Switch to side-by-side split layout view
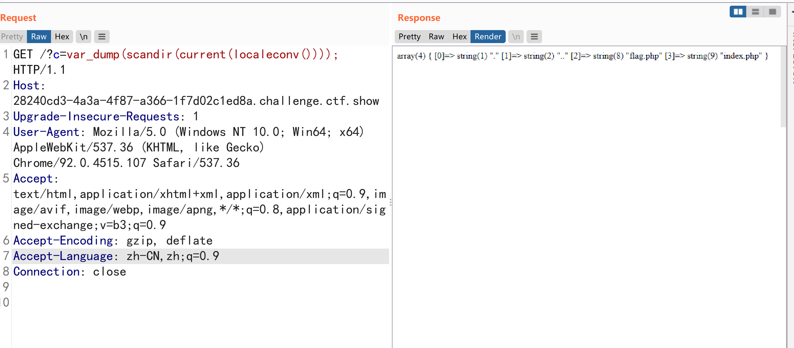 tap(738, 12)
